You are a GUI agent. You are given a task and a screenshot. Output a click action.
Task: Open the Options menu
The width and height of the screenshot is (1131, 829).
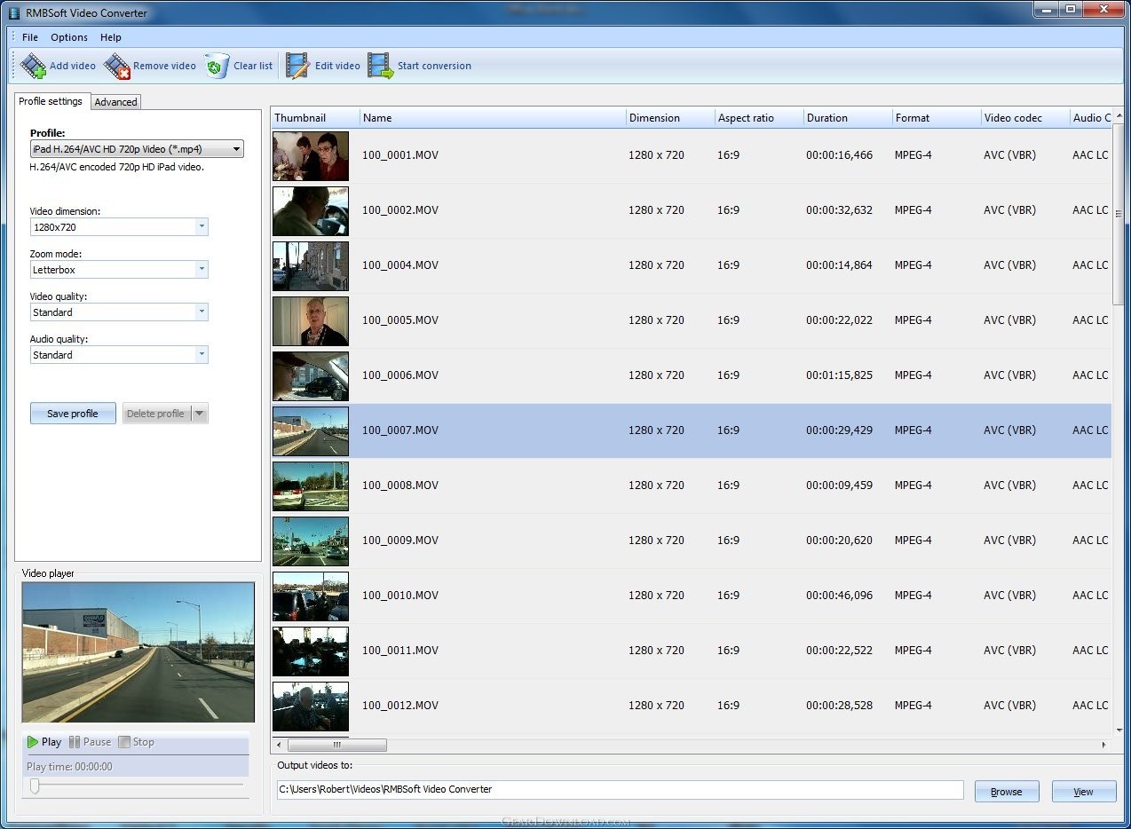(x=68, y=37)
